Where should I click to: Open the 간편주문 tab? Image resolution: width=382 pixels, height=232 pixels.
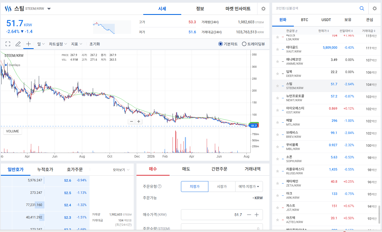[x=219, y=169]
